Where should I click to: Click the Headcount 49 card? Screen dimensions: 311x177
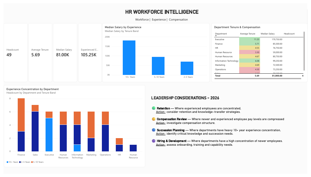[16, 52]
